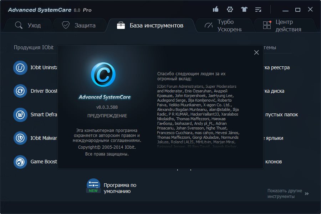Close the About dialog
Viewport: 321px width, 214px height.
tap(256, 52)
